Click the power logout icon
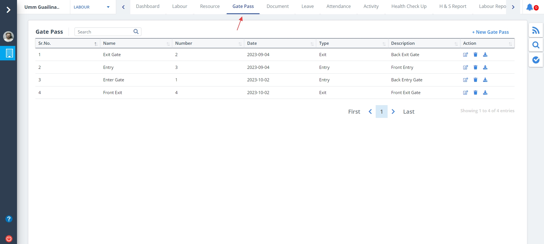This screenshot has height=244, width=544. [9, 239]
